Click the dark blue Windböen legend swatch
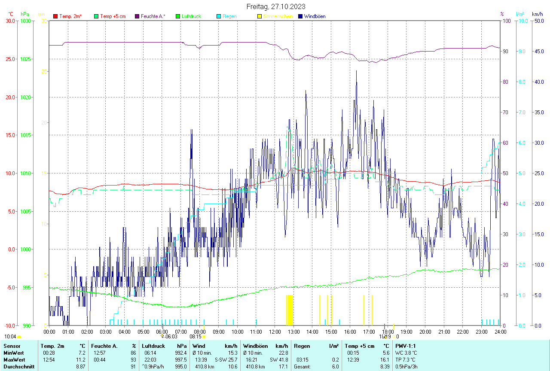The height and width of the screenshot is (371, 550). [300, 16]
